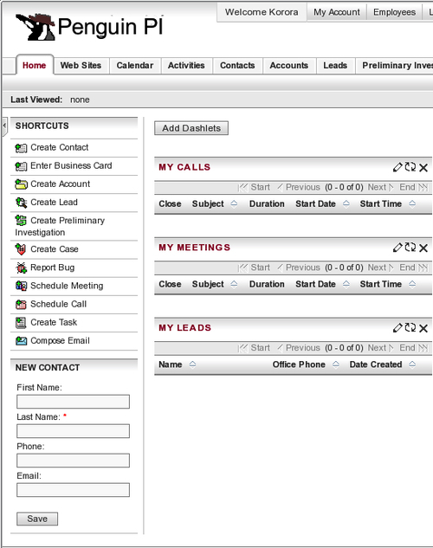Sort My Meetings by Start Time arrow

(x=412, y=285)
